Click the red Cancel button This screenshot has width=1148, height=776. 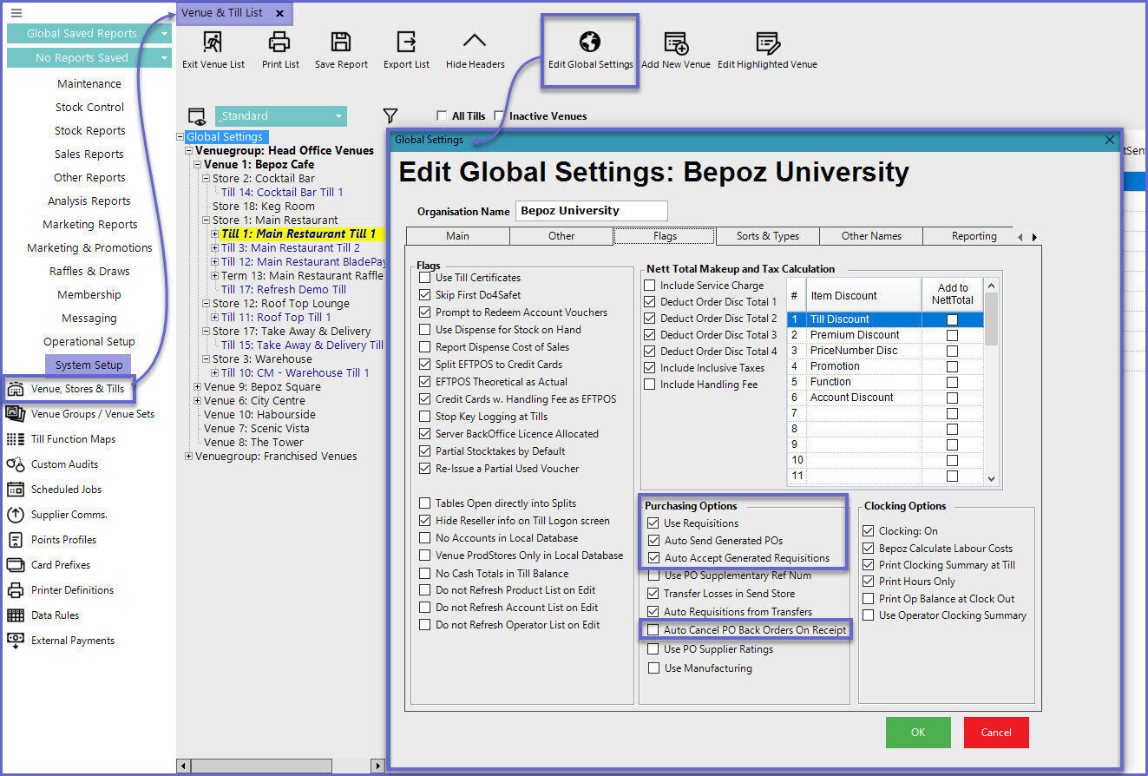click(x=995, y=733)
